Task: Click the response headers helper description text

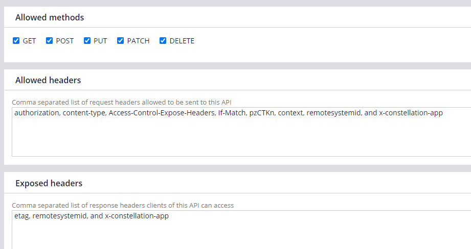Action: click(x=123, y=206)
